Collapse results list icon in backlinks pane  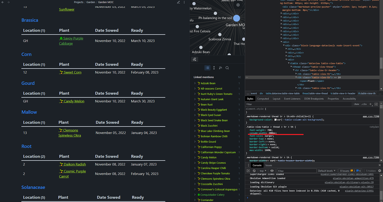coord(207,68)
